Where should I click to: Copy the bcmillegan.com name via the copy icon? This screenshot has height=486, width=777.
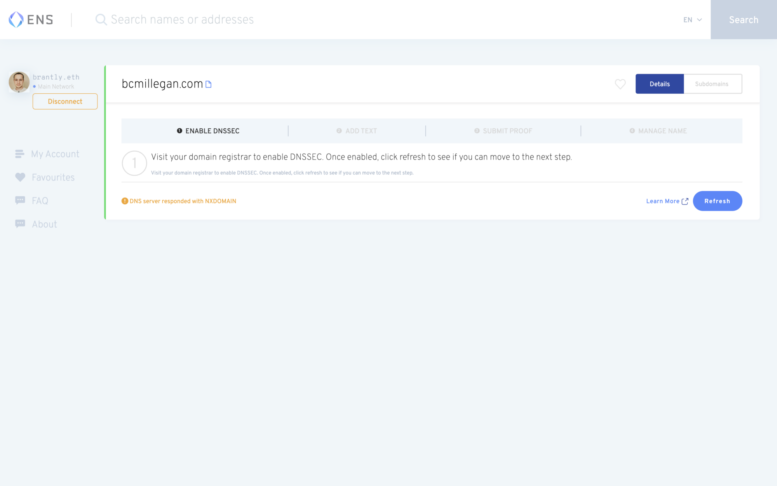[209, 84]
